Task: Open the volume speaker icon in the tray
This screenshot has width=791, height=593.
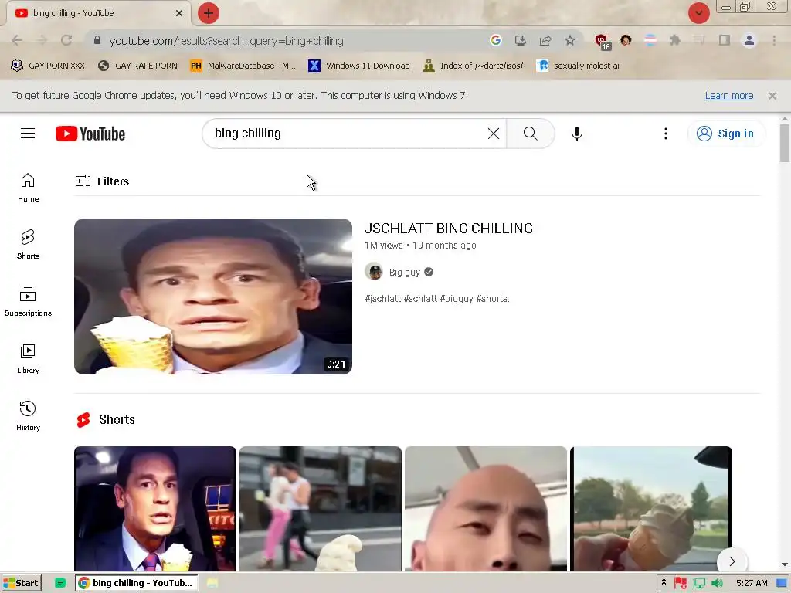Action: coord(717,583)
